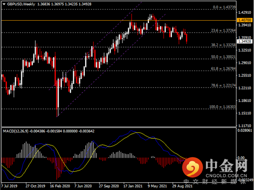Click the 7 Jul 2019 date marker

pos(9,186)
